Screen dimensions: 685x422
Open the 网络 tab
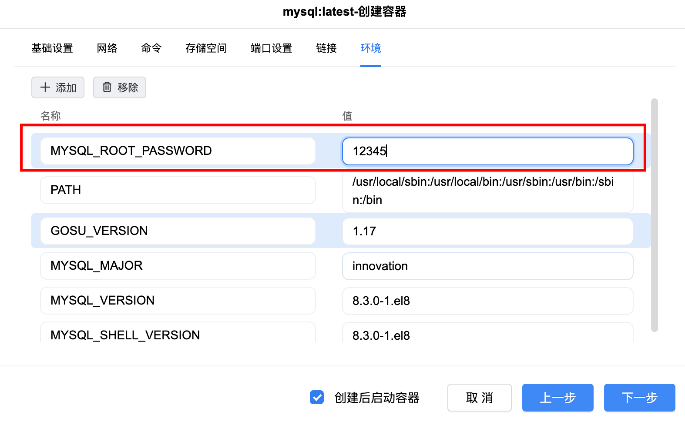point(107,48)
